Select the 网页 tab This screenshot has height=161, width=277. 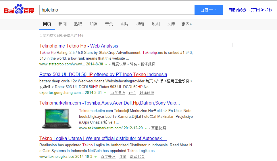(47, 24)
